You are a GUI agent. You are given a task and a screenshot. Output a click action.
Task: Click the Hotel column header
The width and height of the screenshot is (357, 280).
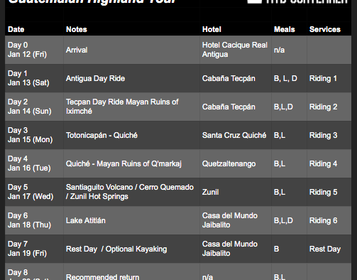tap(212, 29)
